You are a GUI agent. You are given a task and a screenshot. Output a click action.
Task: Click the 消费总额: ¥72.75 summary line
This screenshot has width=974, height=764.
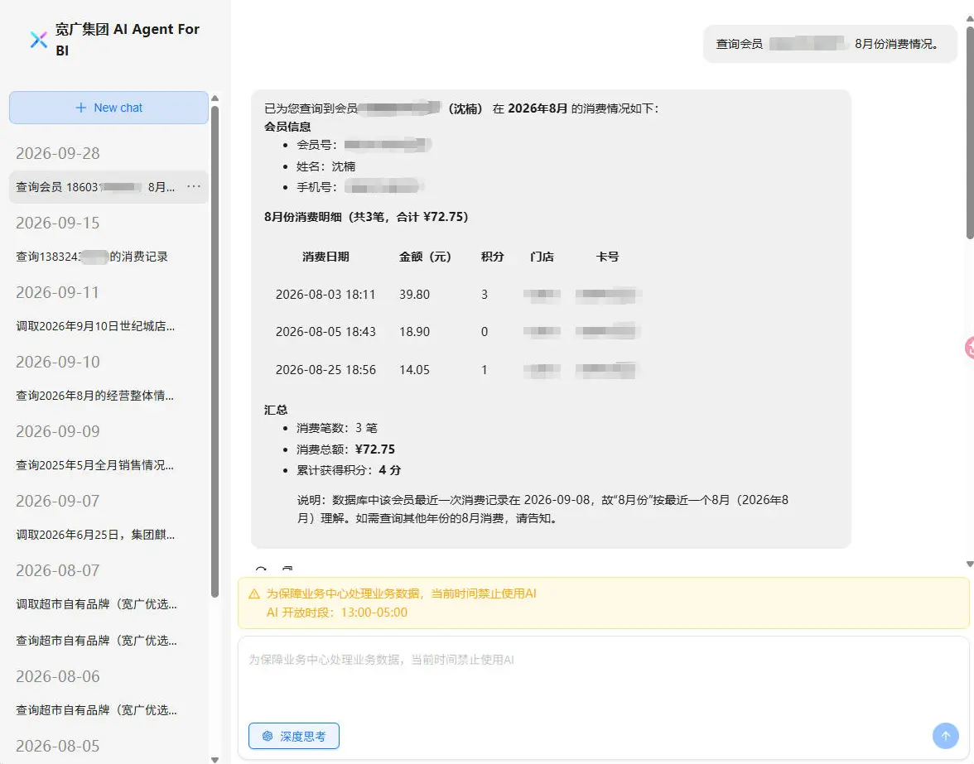coord(345,449)
